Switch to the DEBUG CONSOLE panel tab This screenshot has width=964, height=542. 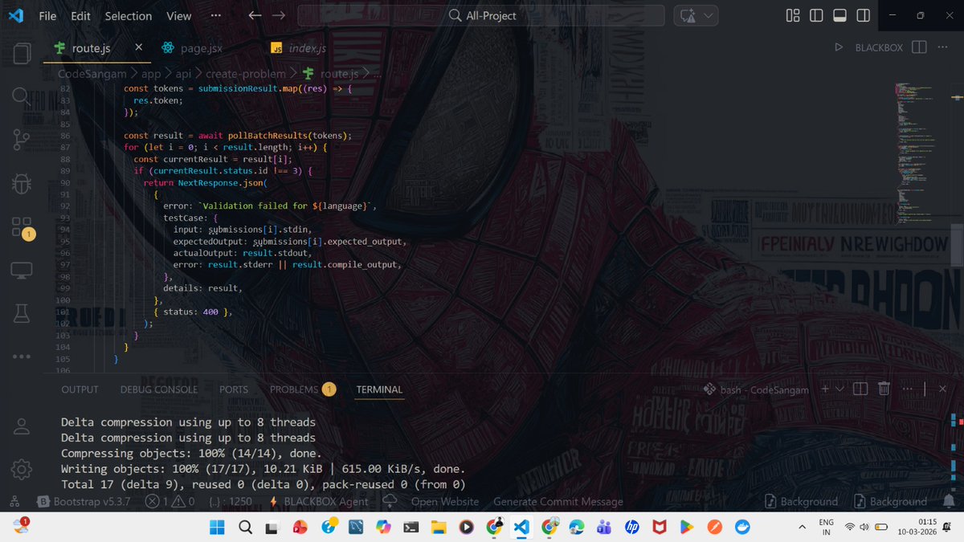(x=159, y=389)
